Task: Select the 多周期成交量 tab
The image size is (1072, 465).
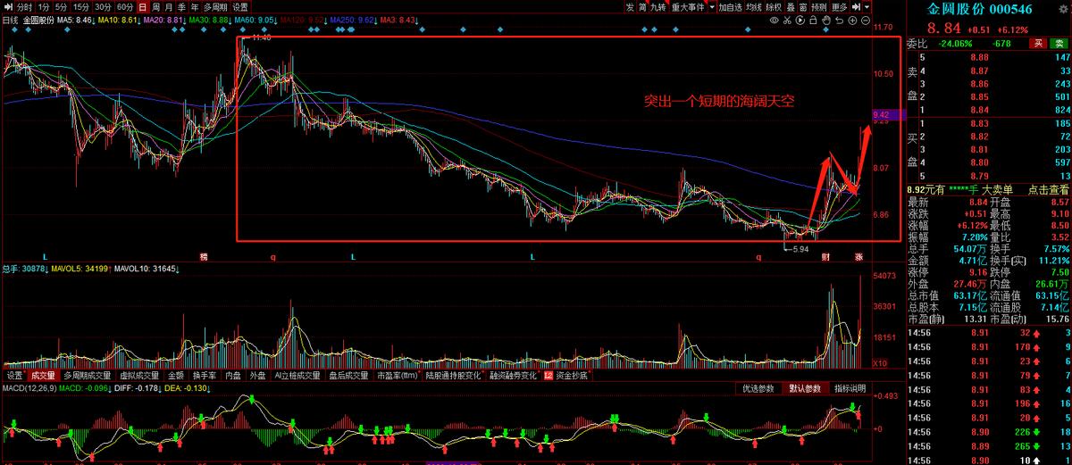Action: tap(88, 376)
